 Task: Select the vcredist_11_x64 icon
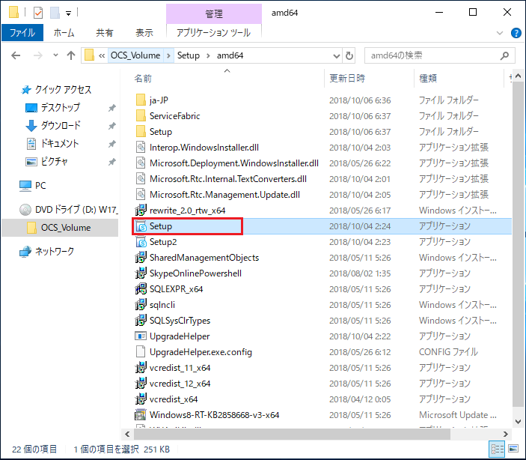coord(141,368)
